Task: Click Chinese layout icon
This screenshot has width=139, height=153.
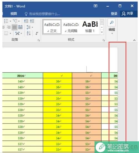Action: pos(18,33)
